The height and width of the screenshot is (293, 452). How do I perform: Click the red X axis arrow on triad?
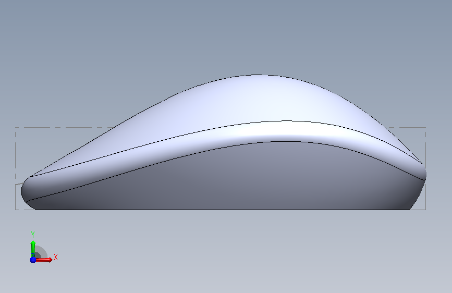pyautogui.click(x=44, y=260)
